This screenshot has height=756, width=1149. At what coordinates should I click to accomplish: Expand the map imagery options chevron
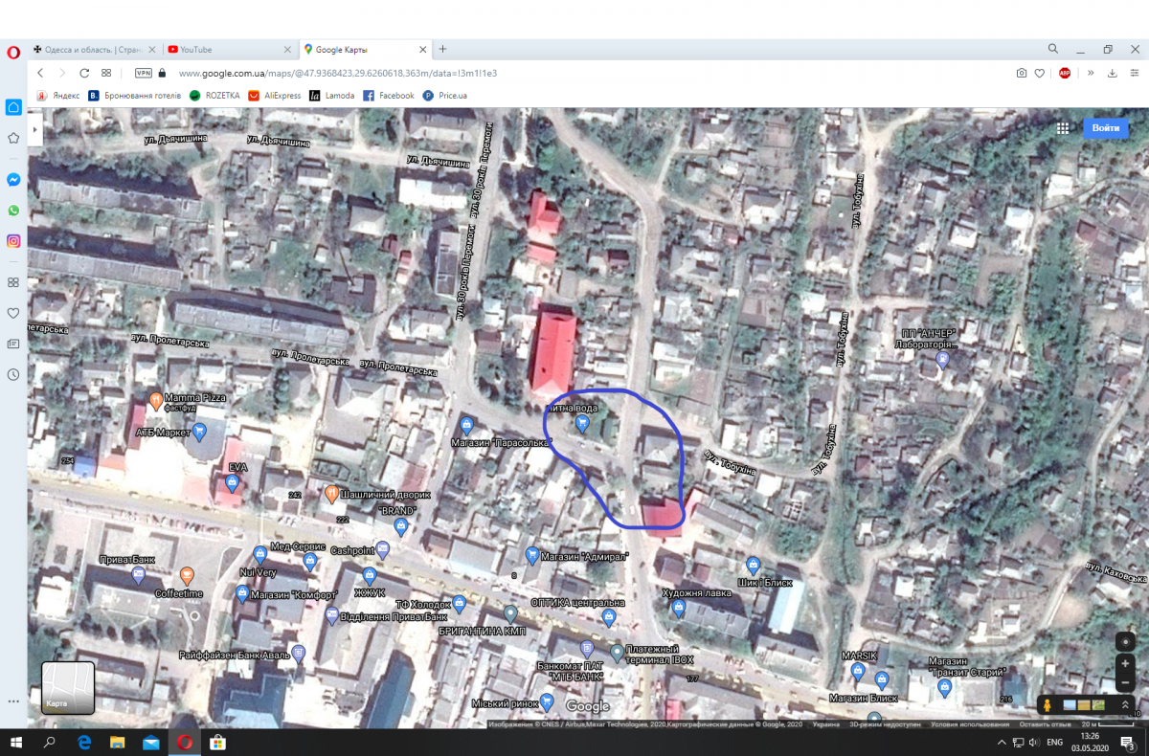click(x=1124, y=705)
